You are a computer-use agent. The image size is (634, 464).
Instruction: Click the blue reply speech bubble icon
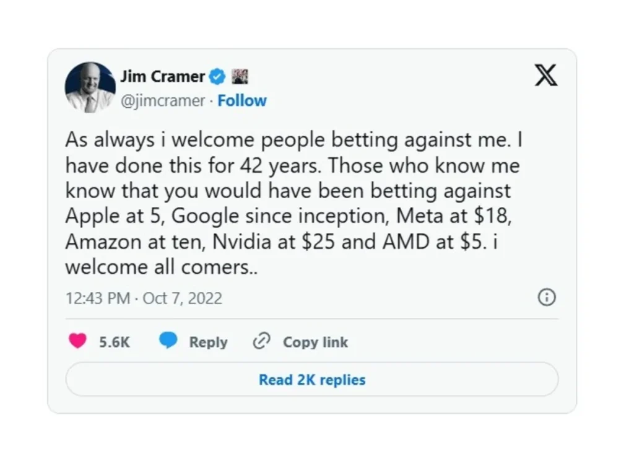click(168, 341)
